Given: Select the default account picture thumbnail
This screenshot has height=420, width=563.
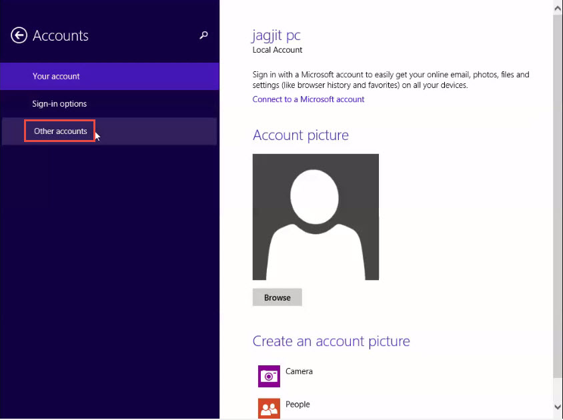Looking at the screenshot, I should point(316,217).
